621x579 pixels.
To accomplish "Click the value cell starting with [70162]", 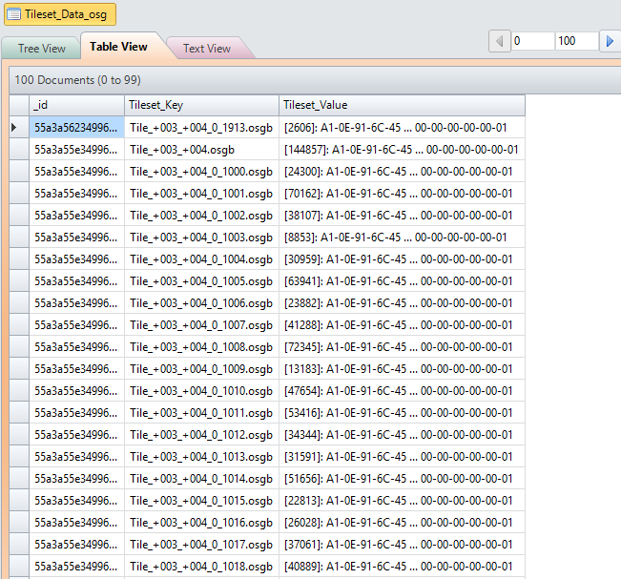I will click(x=403, y=194).
